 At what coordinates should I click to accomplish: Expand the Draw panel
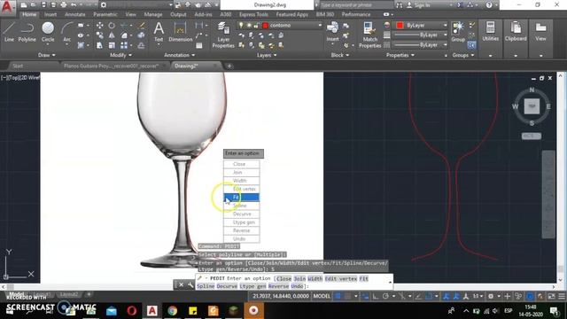click(46, 55)
